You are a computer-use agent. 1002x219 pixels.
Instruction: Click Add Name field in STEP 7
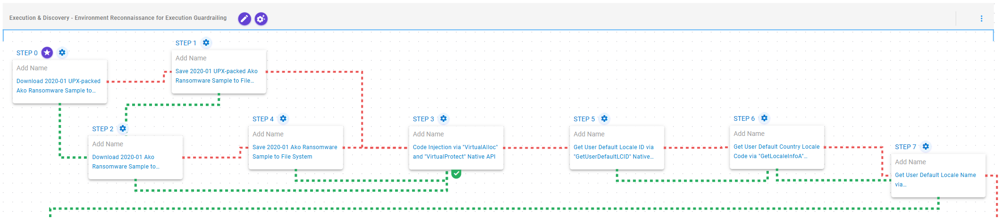click(x=910, y=162)
